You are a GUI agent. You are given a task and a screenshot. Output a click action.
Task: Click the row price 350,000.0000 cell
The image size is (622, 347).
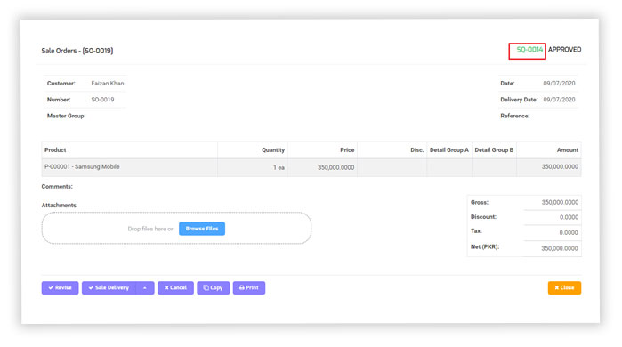[x=322, y=167]
